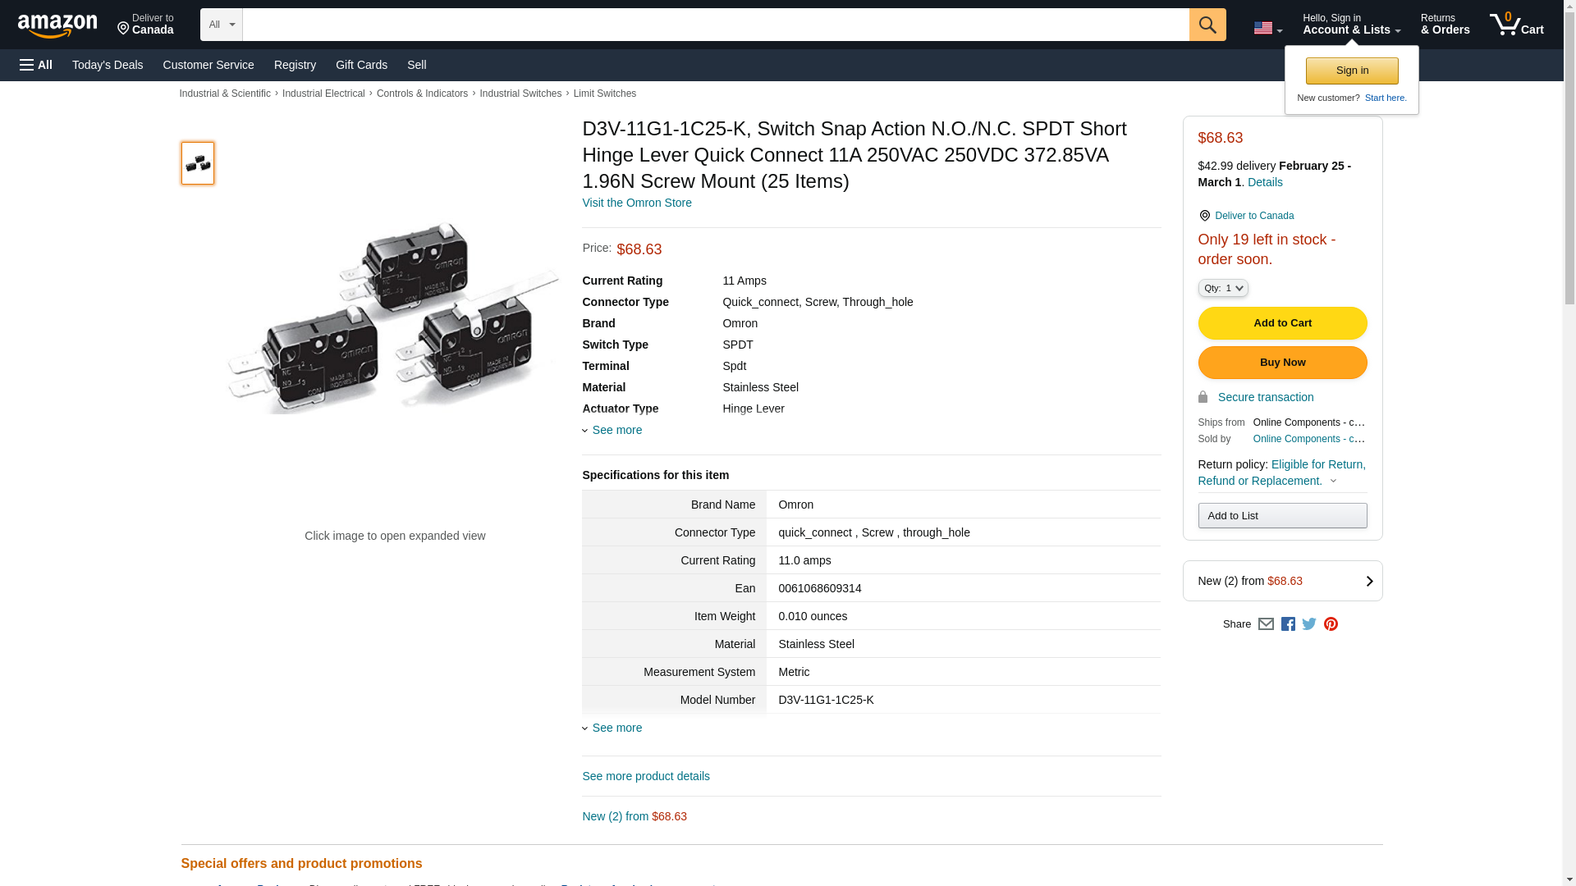
Task: Share on Twitter icon
Action: point(1309,624)
